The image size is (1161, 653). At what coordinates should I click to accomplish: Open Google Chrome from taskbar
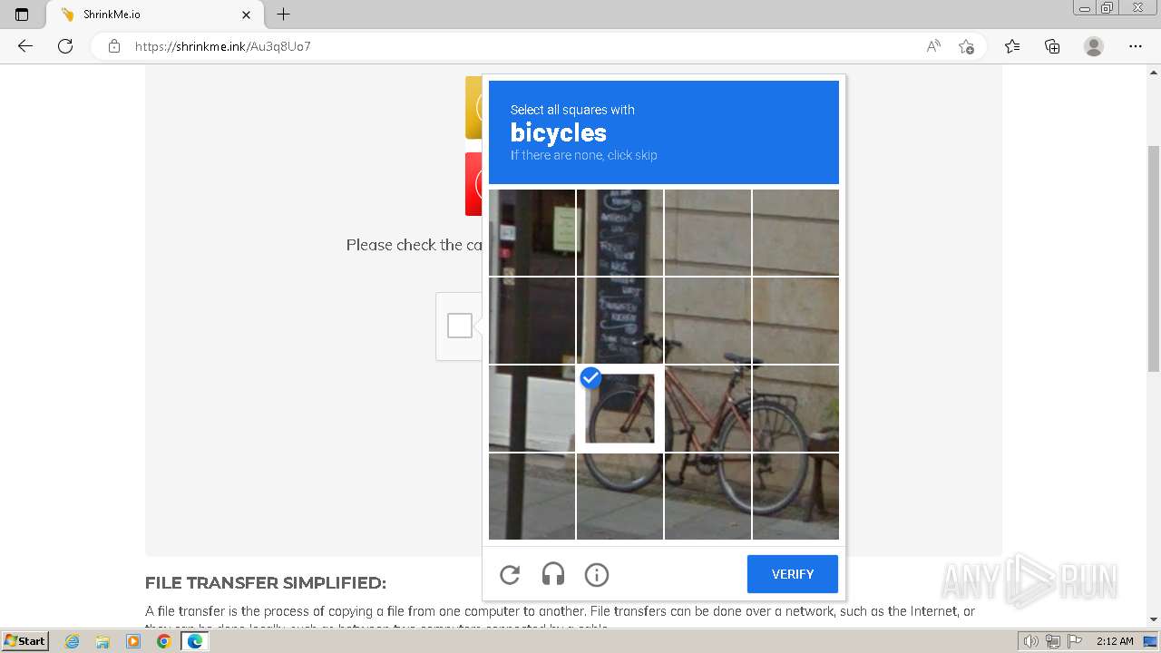pos(163,641)
